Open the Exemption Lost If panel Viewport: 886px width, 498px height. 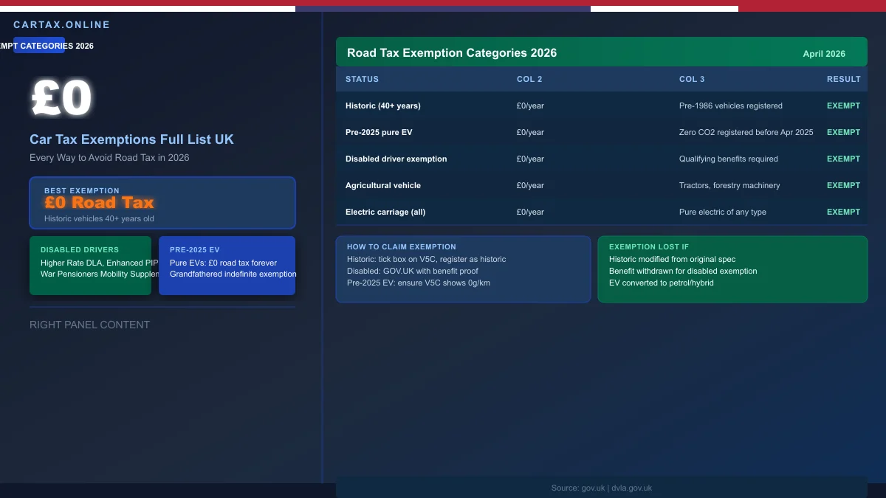tap(732, 269)
